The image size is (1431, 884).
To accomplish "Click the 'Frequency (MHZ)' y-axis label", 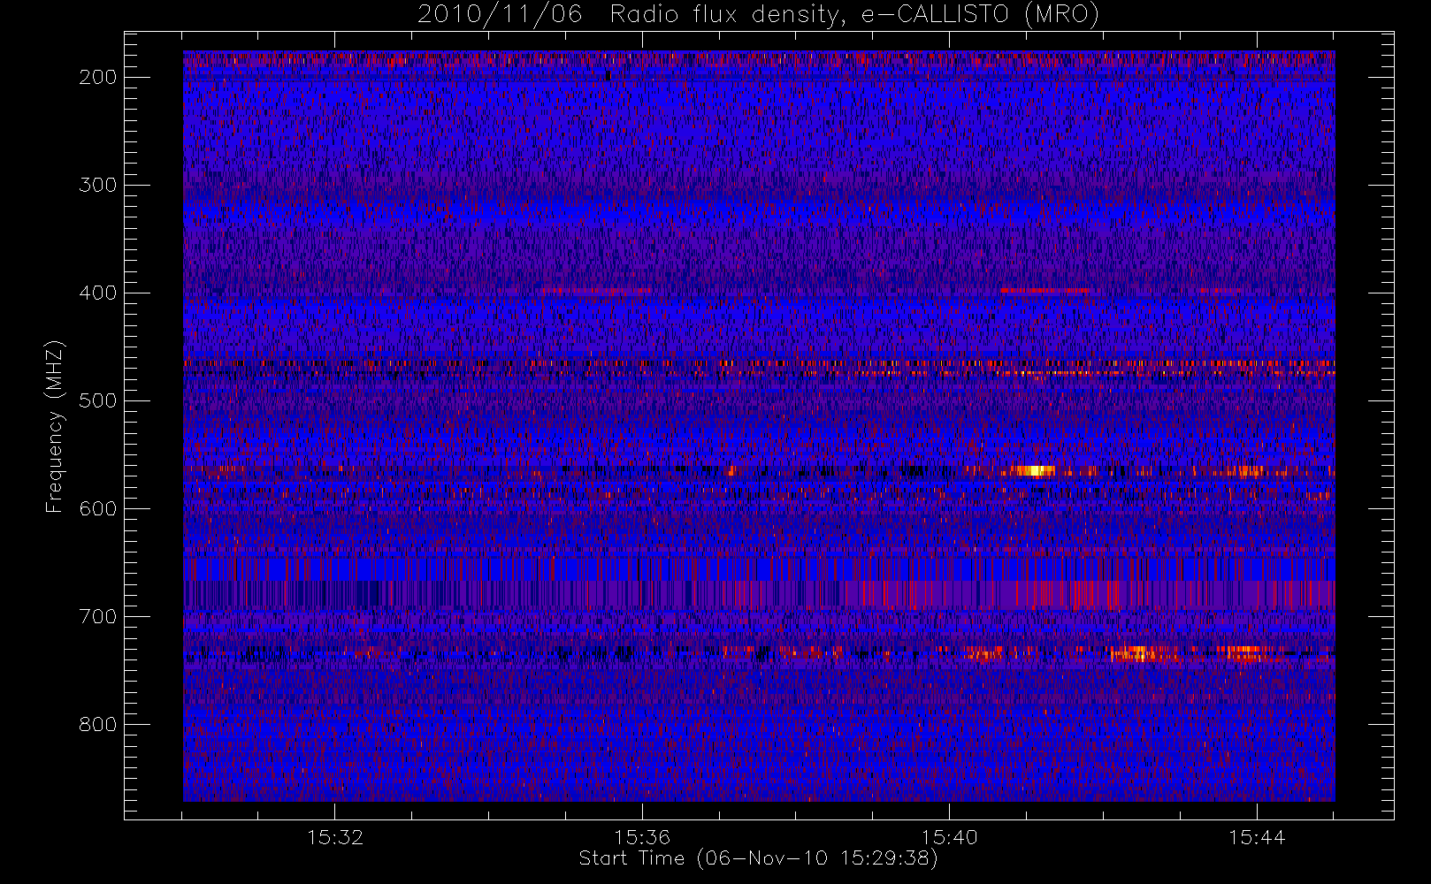I will 55,426.
